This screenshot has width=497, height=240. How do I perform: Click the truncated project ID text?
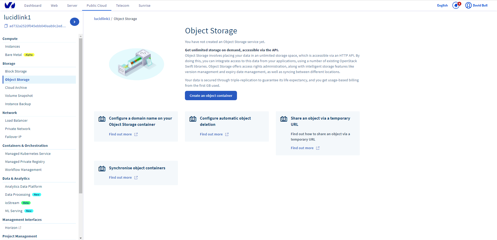coord(38,26)
